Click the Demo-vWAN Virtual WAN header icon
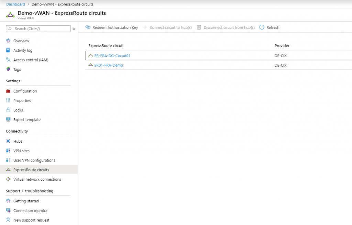 tap(10, 15)
